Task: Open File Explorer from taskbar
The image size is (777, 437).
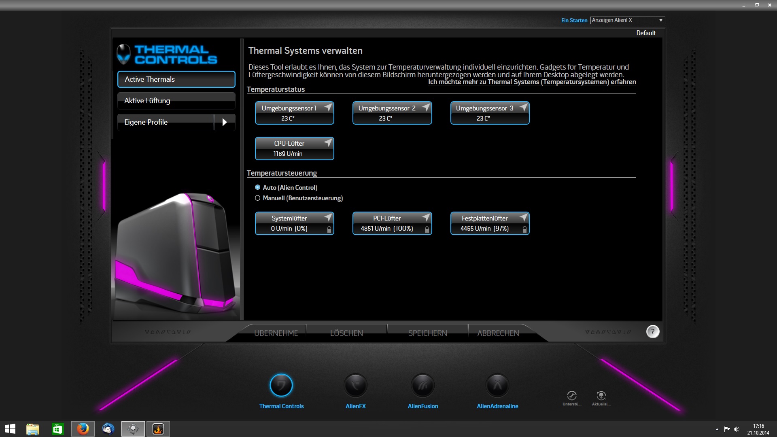Action: (33, 429)
